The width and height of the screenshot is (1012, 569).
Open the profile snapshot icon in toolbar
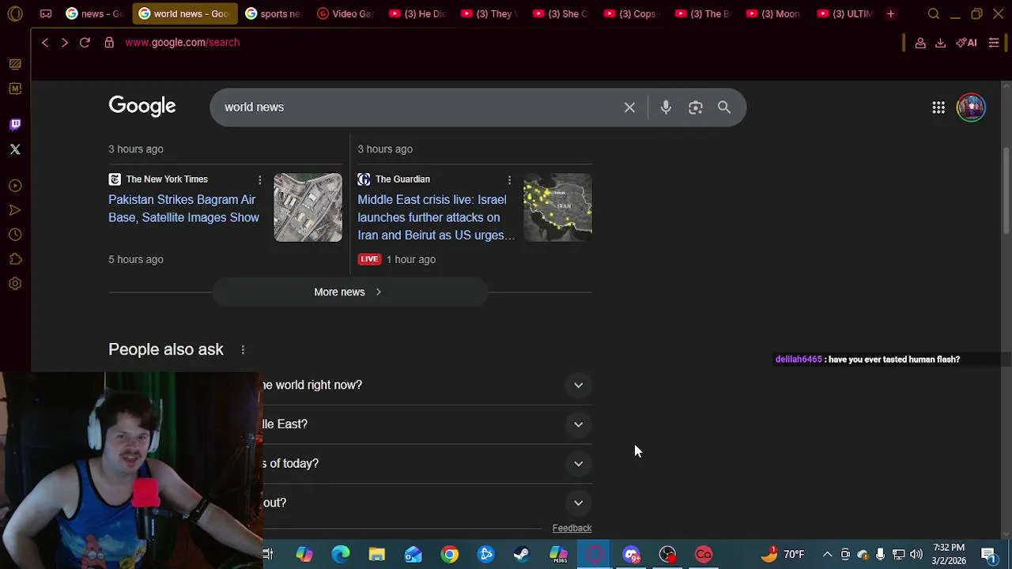pyautogui.click(x=920, y=43)
